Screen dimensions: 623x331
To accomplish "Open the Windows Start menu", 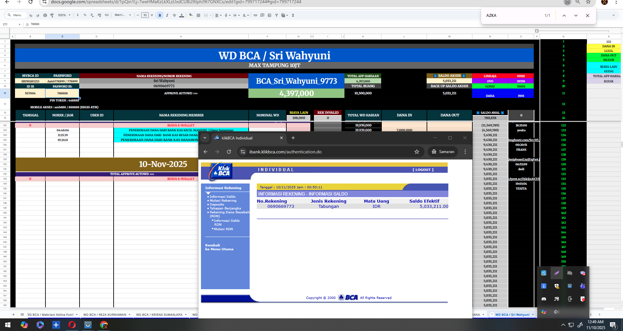I will 8,325.
